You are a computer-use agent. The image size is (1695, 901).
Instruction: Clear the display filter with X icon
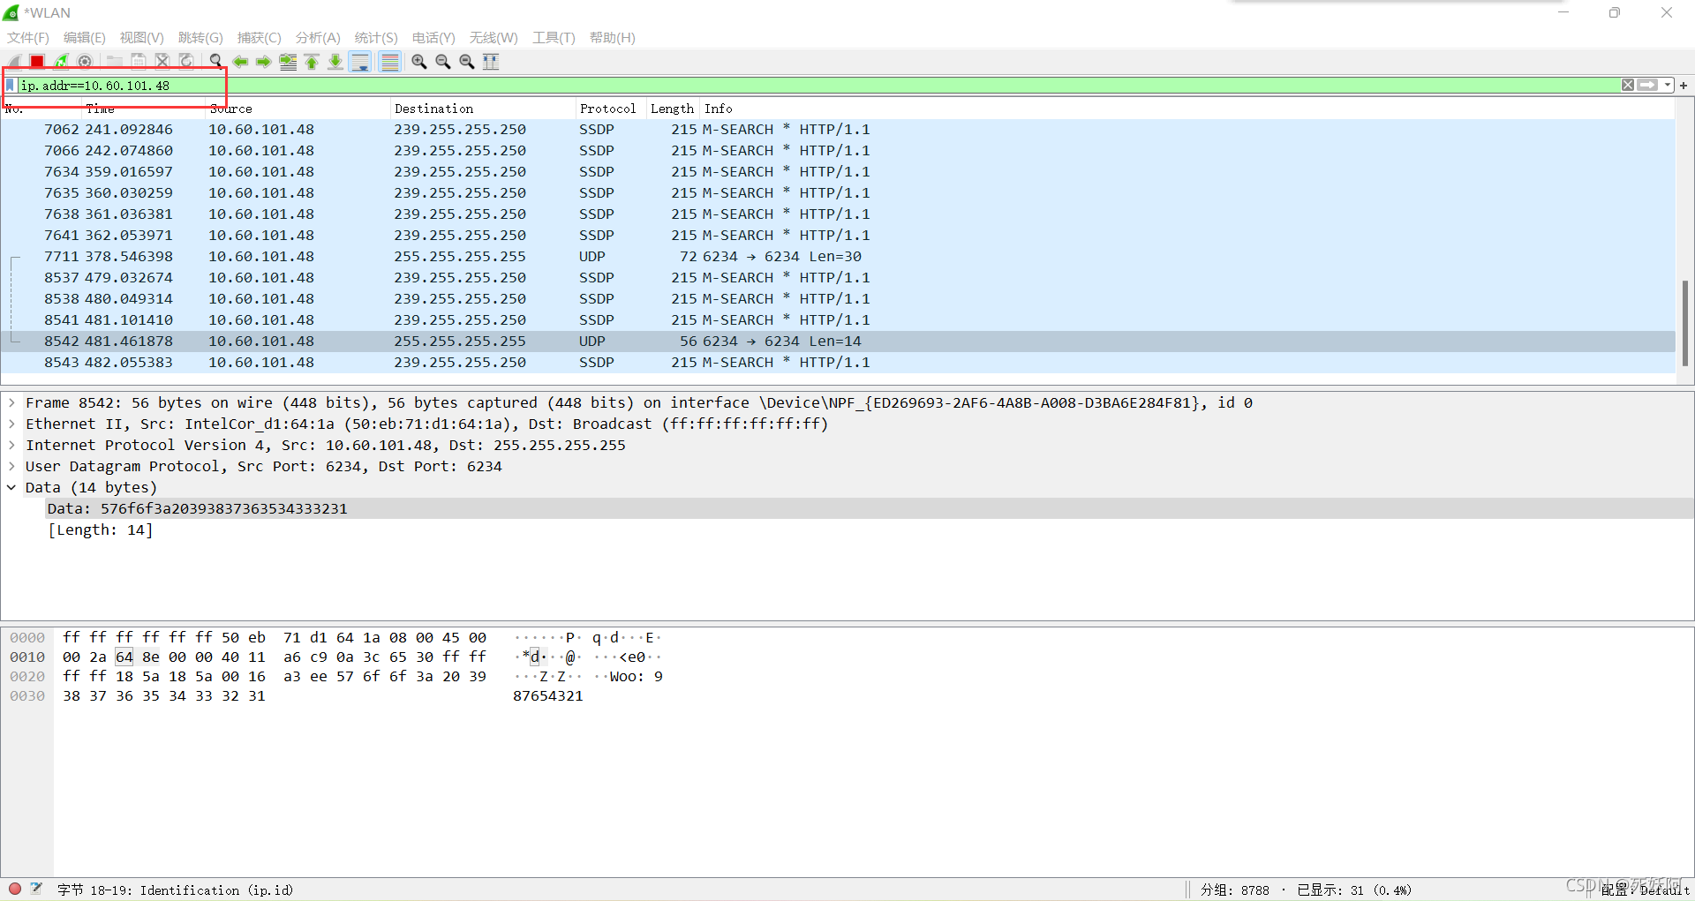[x=1627, y=85]
